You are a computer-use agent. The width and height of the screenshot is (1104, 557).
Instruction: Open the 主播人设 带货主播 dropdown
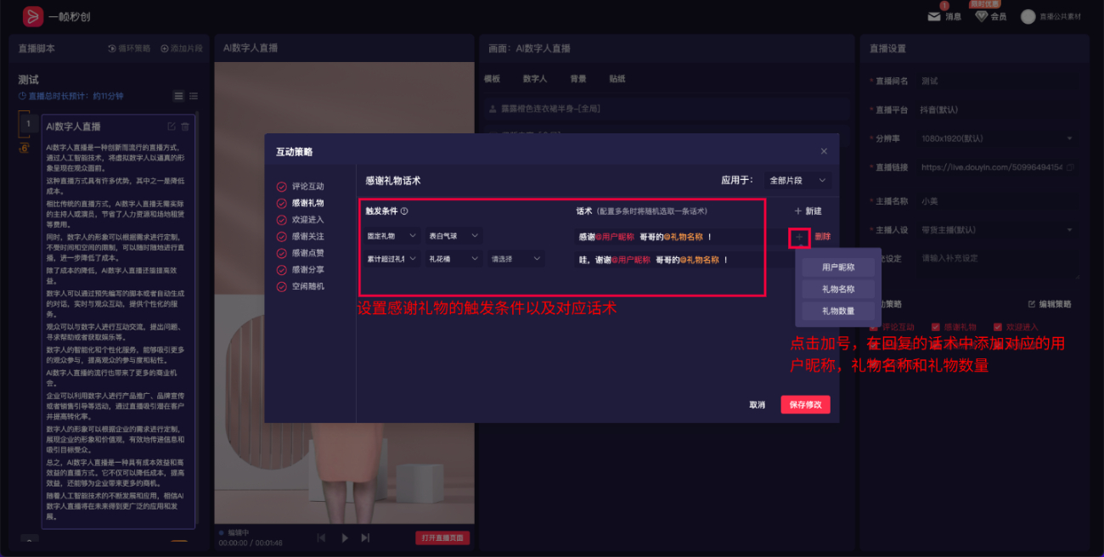[998, 230]
